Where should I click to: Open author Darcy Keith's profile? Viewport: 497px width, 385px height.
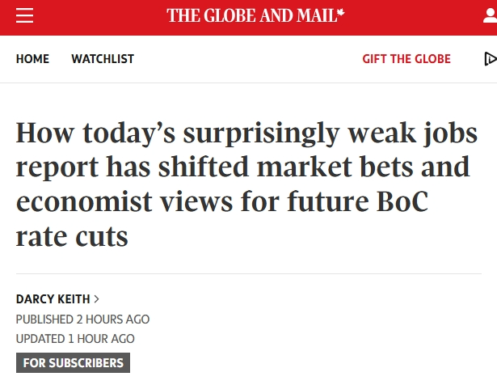[53, 299]
